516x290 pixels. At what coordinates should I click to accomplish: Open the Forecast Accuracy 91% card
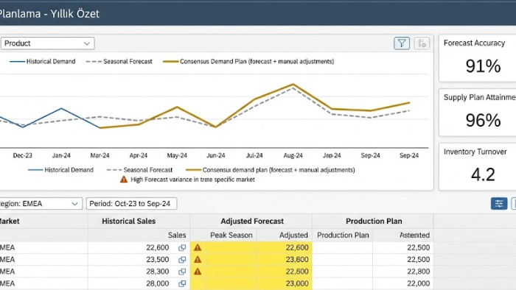[478, 58]
